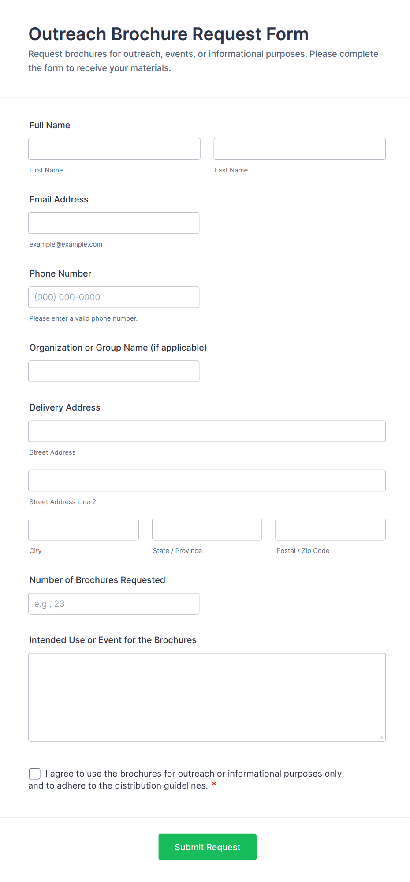Viewport: 410px width, 882px height.
Task: Click the Delivery Address label
Action: coord(65,407)
